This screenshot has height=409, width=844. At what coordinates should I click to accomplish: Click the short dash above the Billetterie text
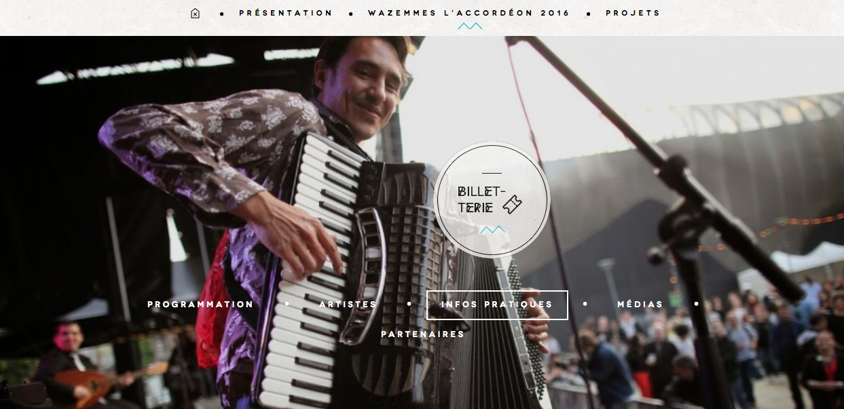(x=492, y=174)
